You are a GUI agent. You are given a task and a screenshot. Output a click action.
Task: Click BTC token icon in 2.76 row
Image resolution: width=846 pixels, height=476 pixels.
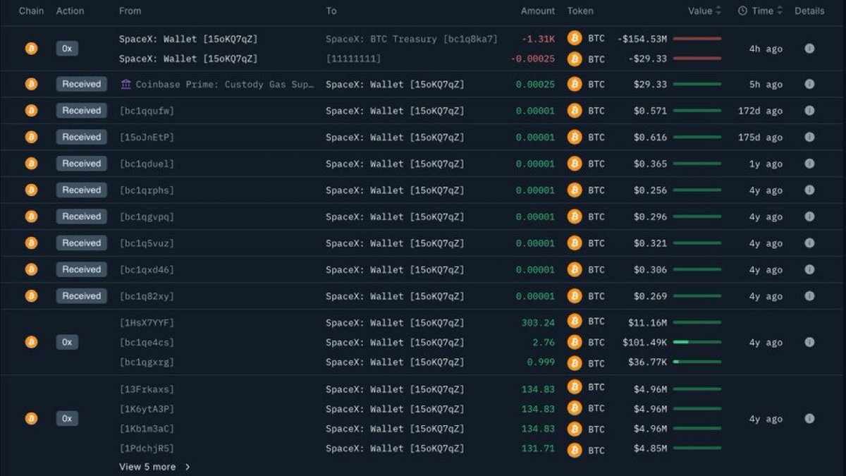575,342
